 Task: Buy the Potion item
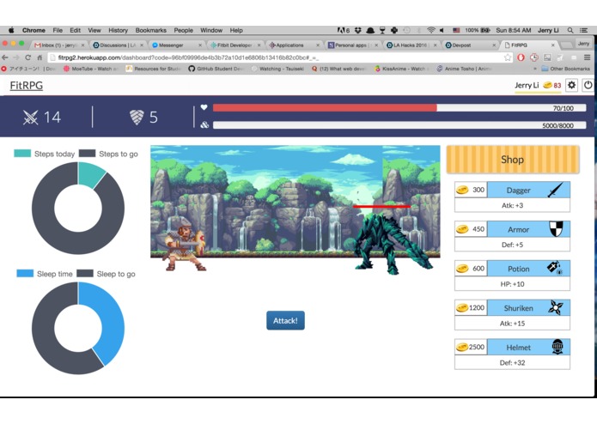pos(512,276)
